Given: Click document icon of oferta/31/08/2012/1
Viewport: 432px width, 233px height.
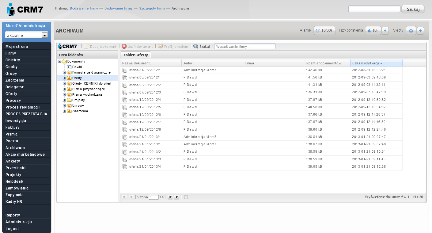Looking at the screenshot, I should pos(125,70).
